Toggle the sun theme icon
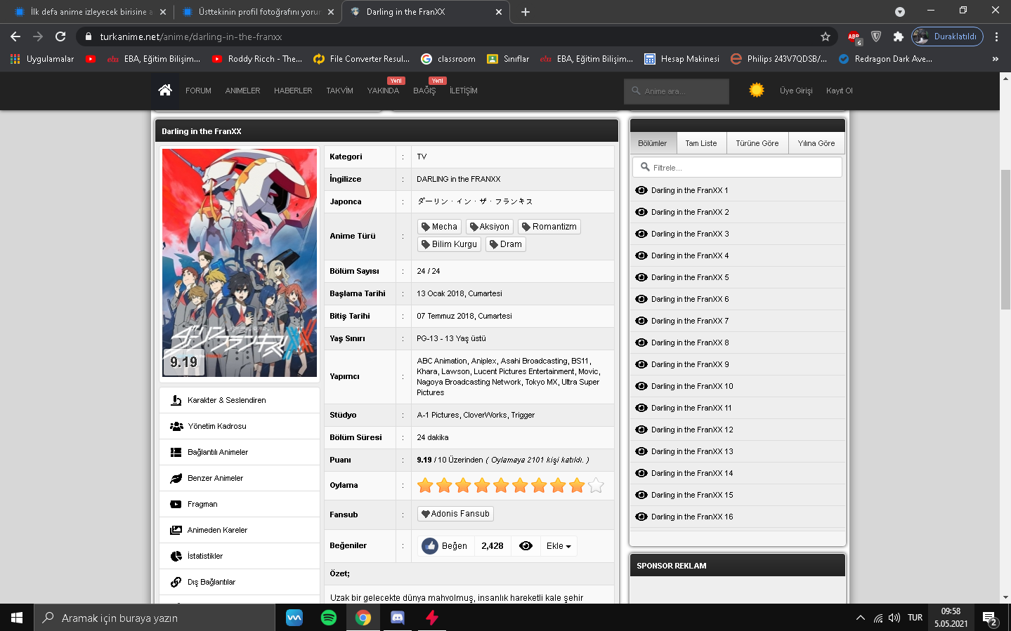 (x=757, y=90)
